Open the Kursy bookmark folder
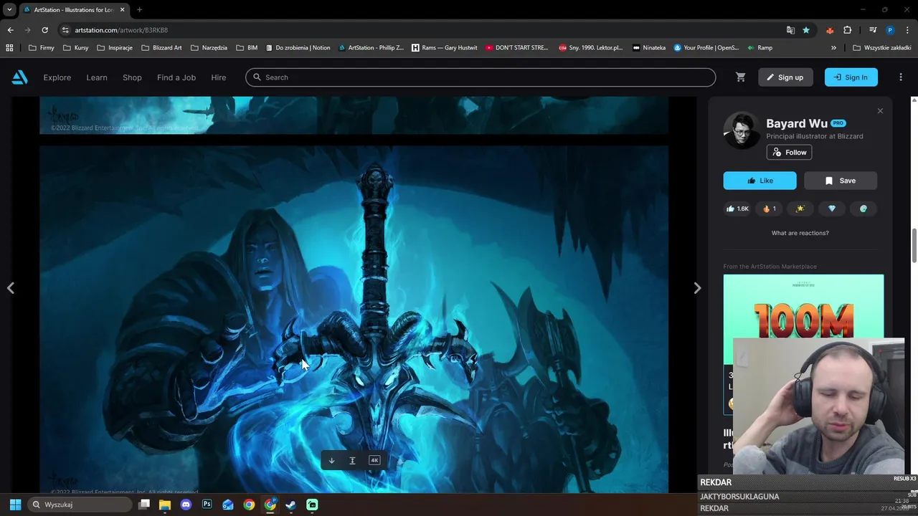Image resolution: width=918 pixels, height=516 pixels. tap(76, 48)
